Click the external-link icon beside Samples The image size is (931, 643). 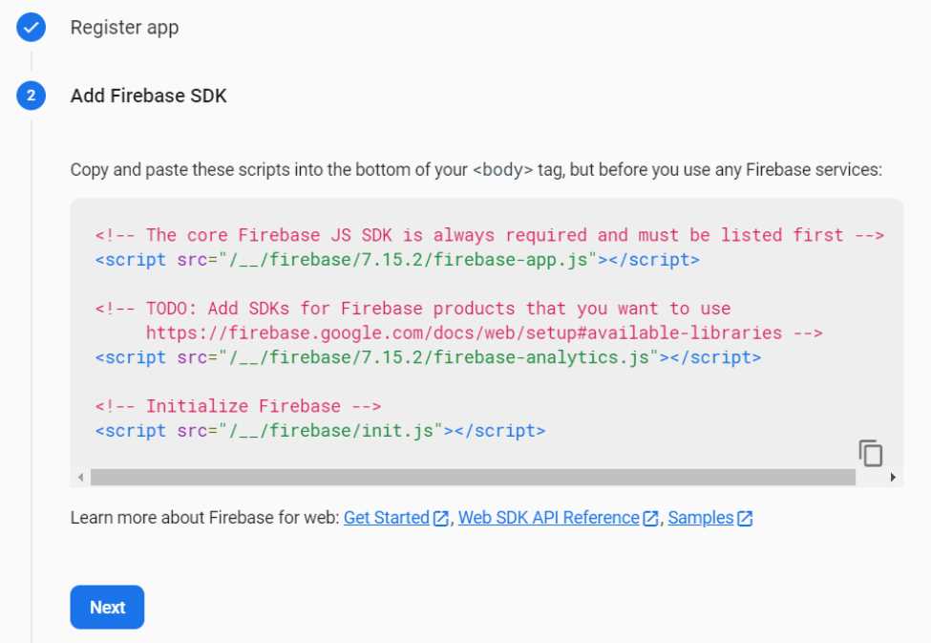(x=746, y=517)
